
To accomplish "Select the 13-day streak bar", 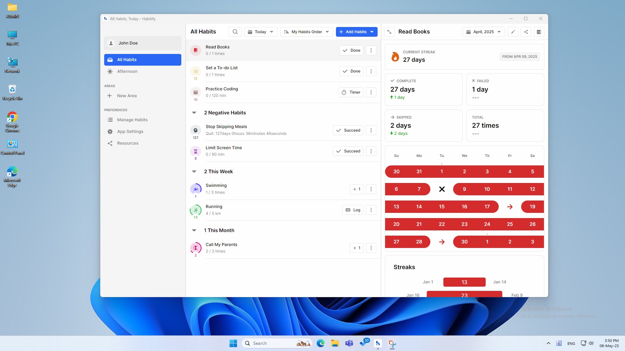I will (x=464, y=282).
